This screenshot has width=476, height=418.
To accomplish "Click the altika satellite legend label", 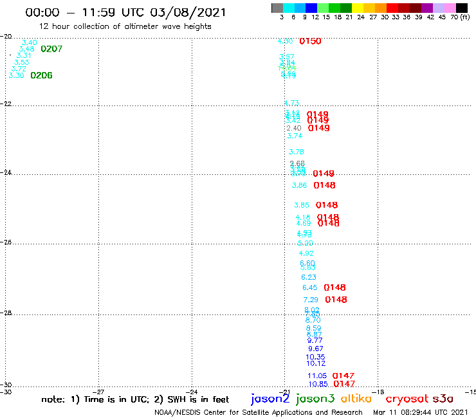I will point(356,399).
